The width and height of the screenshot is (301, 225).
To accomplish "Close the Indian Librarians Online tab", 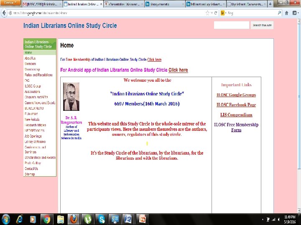I will click(101, 4).
